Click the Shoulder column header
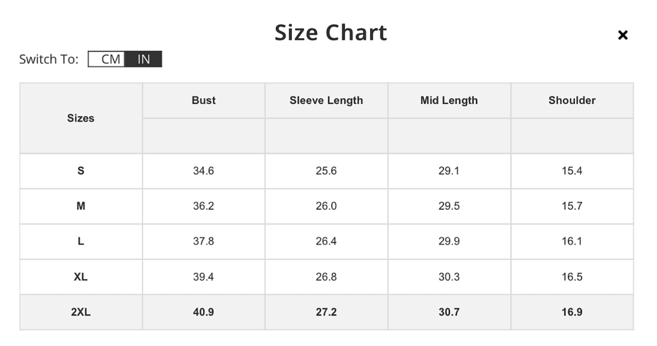This screenshot has height=346, width=657. 572,100
